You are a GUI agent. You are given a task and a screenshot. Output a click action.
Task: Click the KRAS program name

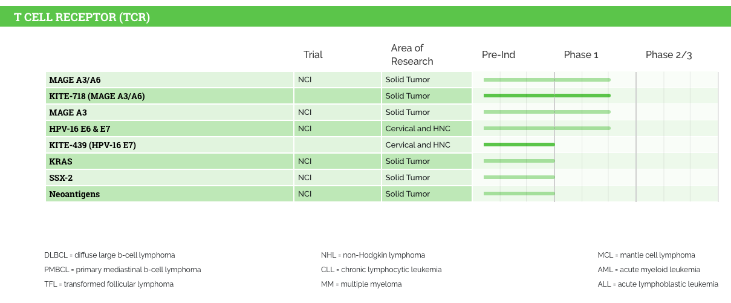(x=61, y=161)
